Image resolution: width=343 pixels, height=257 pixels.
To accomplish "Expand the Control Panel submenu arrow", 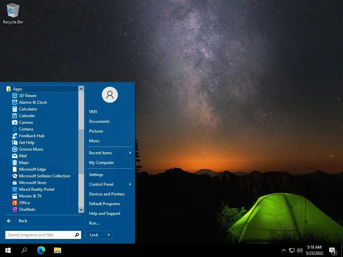I will [x=130, y=184].
